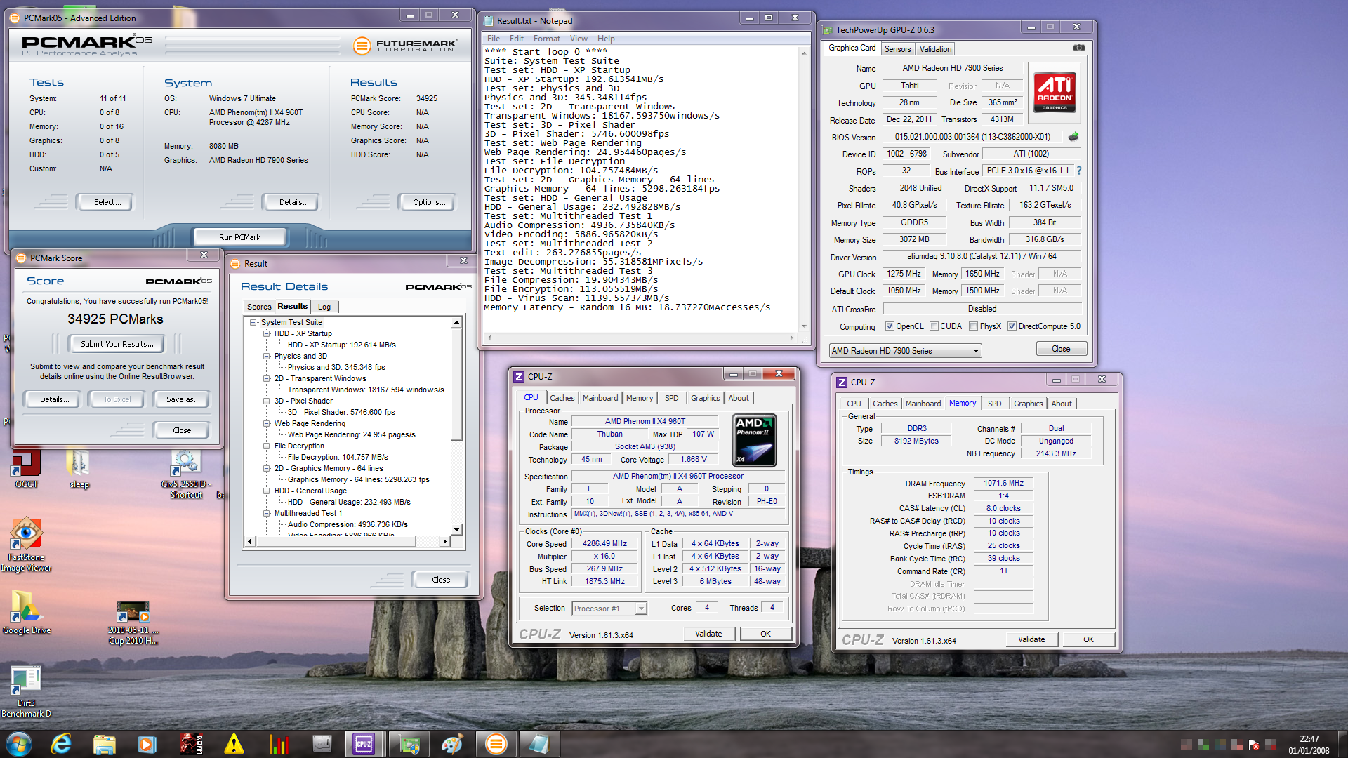Image resolution: width=1348 pixels, height=758 pixels.
Task: Switch to PCMark05 orange taskbar button
Action: coord(495,744)
